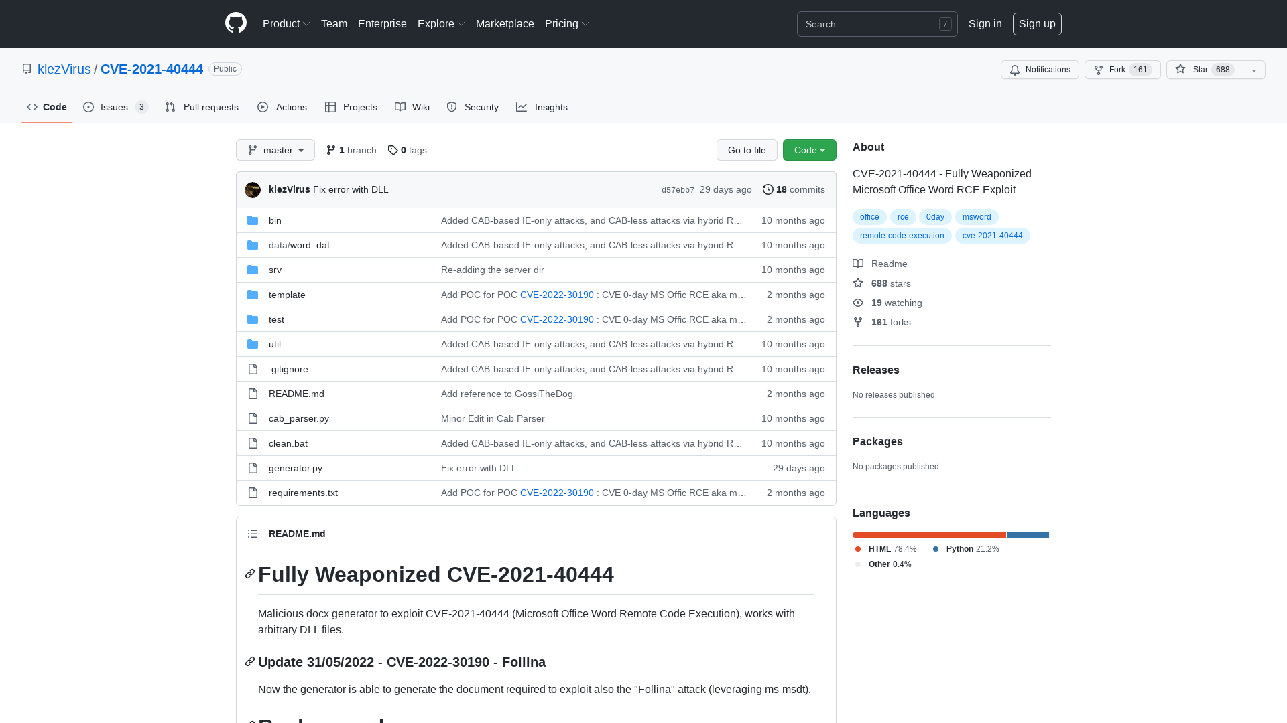Click the Sign up button
The image size is (1287, 723).
pos(1037,24)
